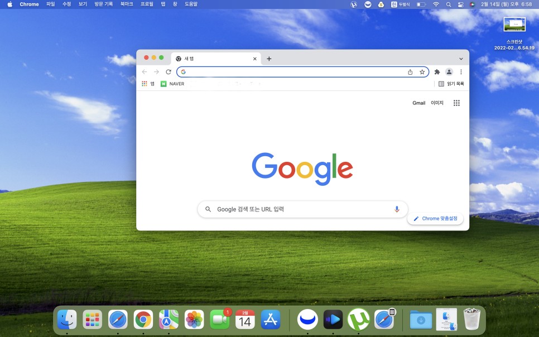This screenshot has width=539, height=337.
Task: Open the Bookmarks menu in menu bar
Action: click(127, 4)
